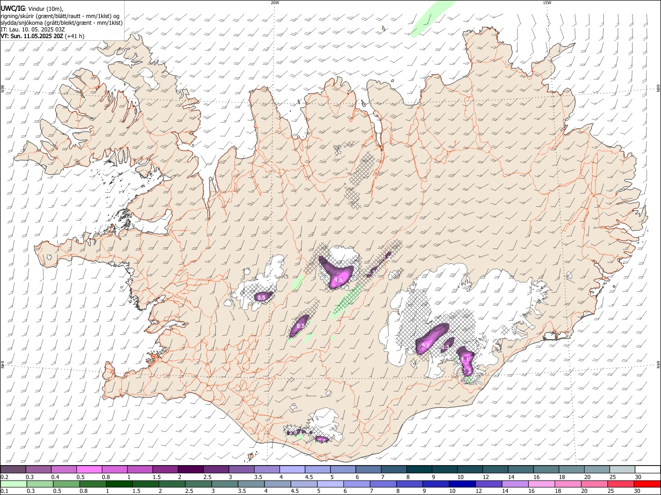
Task: Click the '0.4' value under the snow legend
Action: point(55,477)
